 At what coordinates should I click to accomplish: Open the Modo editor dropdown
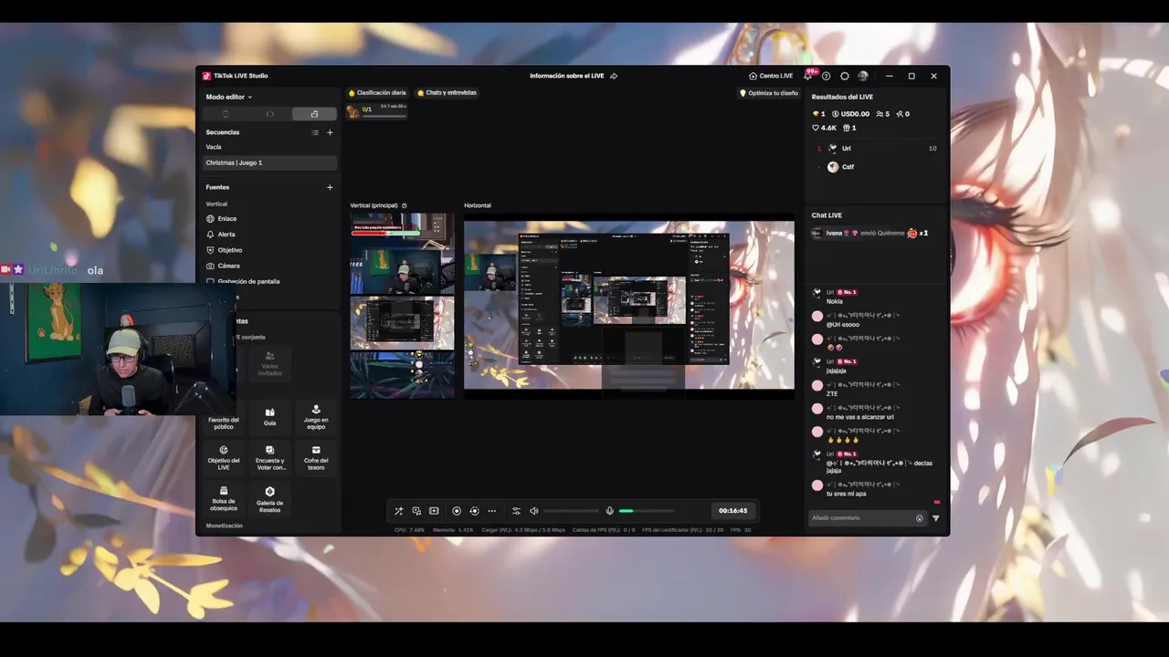229,97
